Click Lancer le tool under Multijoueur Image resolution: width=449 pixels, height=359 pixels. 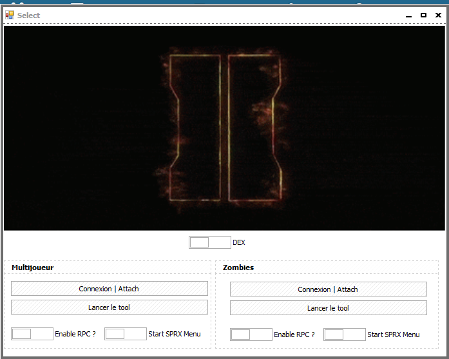[x=110, y=307]
